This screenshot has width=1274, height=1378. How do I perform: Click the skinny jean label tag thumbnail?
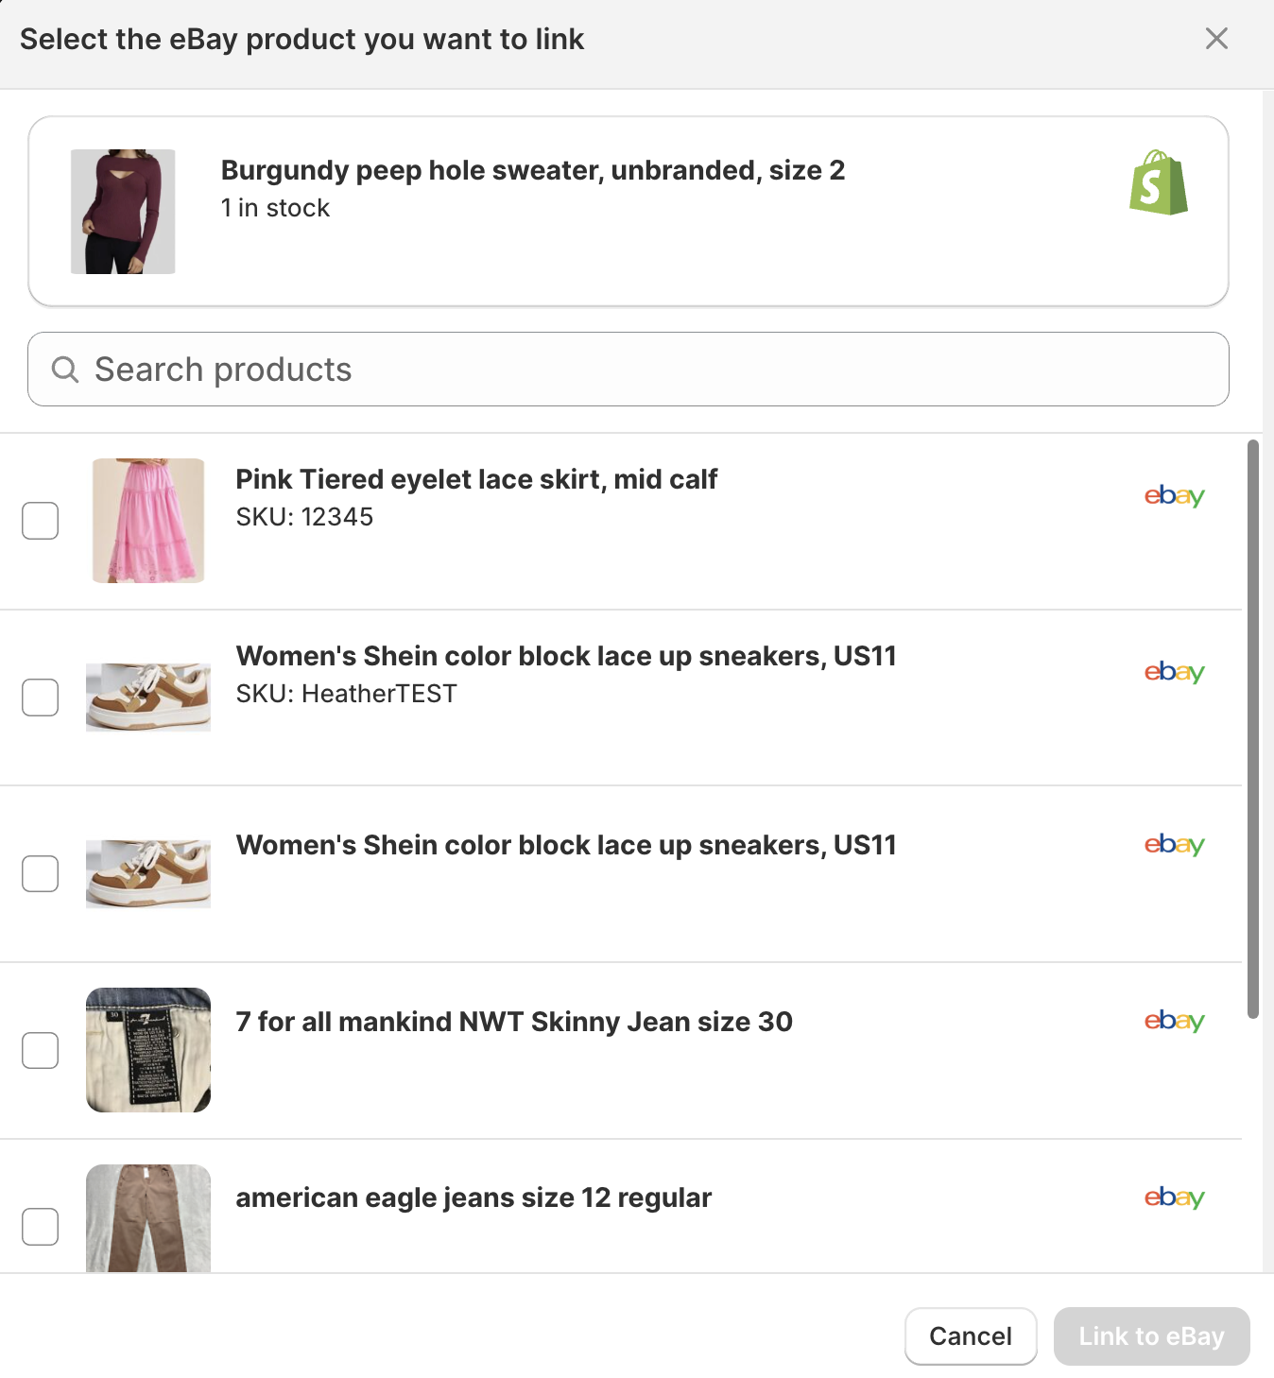click(x=147, y=1049)
